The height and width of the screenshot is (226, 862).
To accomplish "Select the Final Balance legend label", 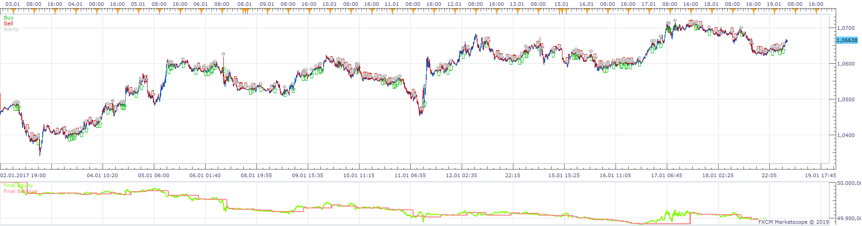I will click(x=20, y=191).
